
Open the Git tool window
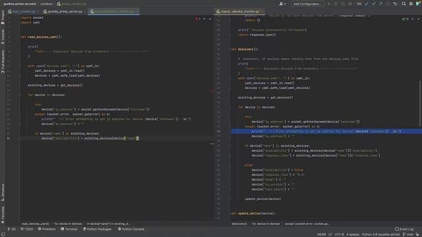(12, 229)
